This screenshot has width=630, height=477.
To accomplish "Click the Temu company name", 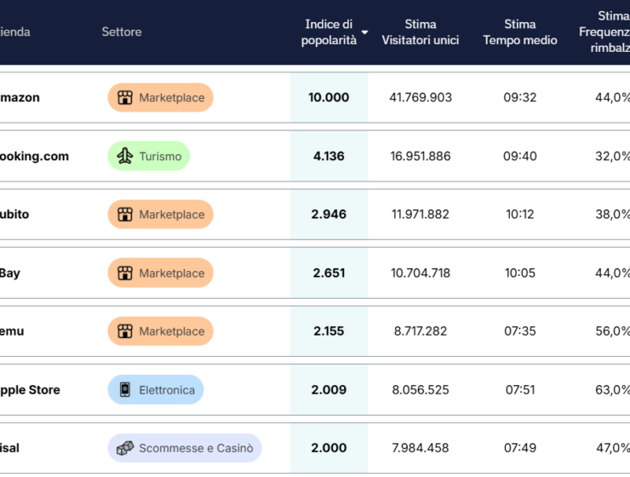I will tap(12, 331).
